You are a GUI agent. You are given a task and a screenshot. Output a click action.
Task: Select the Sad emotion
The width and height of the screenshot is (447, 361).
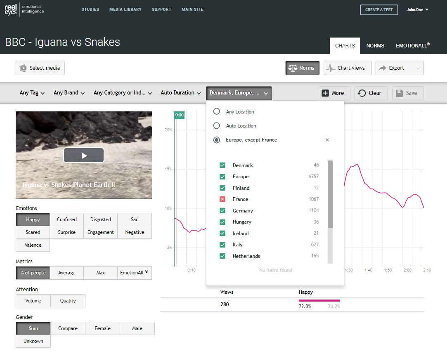[135, 219]
